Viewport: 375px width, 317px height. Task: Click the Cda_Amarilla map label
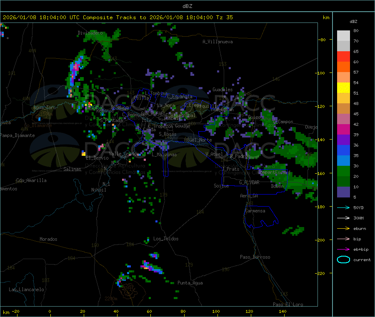[x=31, y=180]
